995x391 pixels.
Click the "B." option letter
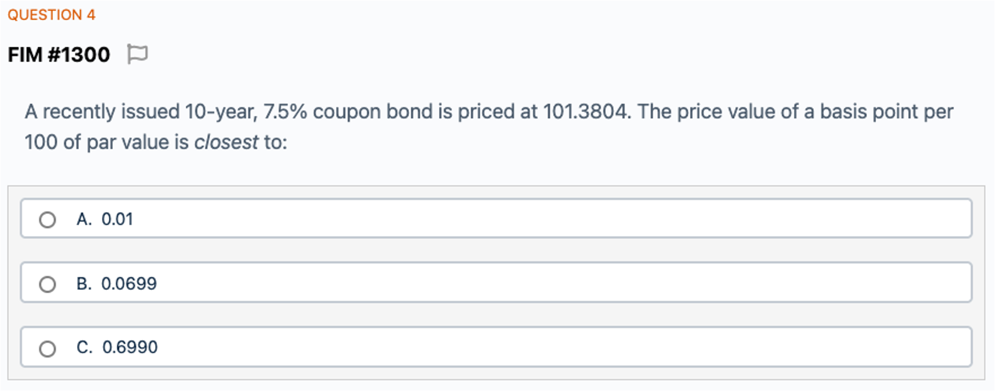84,283
